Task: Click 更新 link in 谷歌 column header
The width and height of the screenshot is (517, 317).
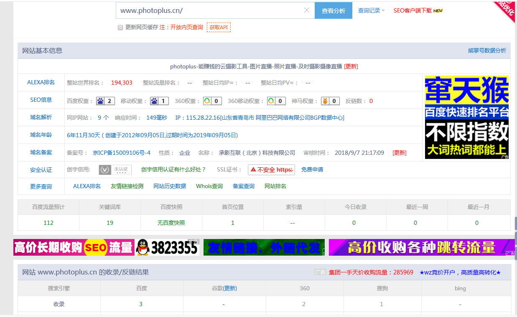Action: [229, 288]
